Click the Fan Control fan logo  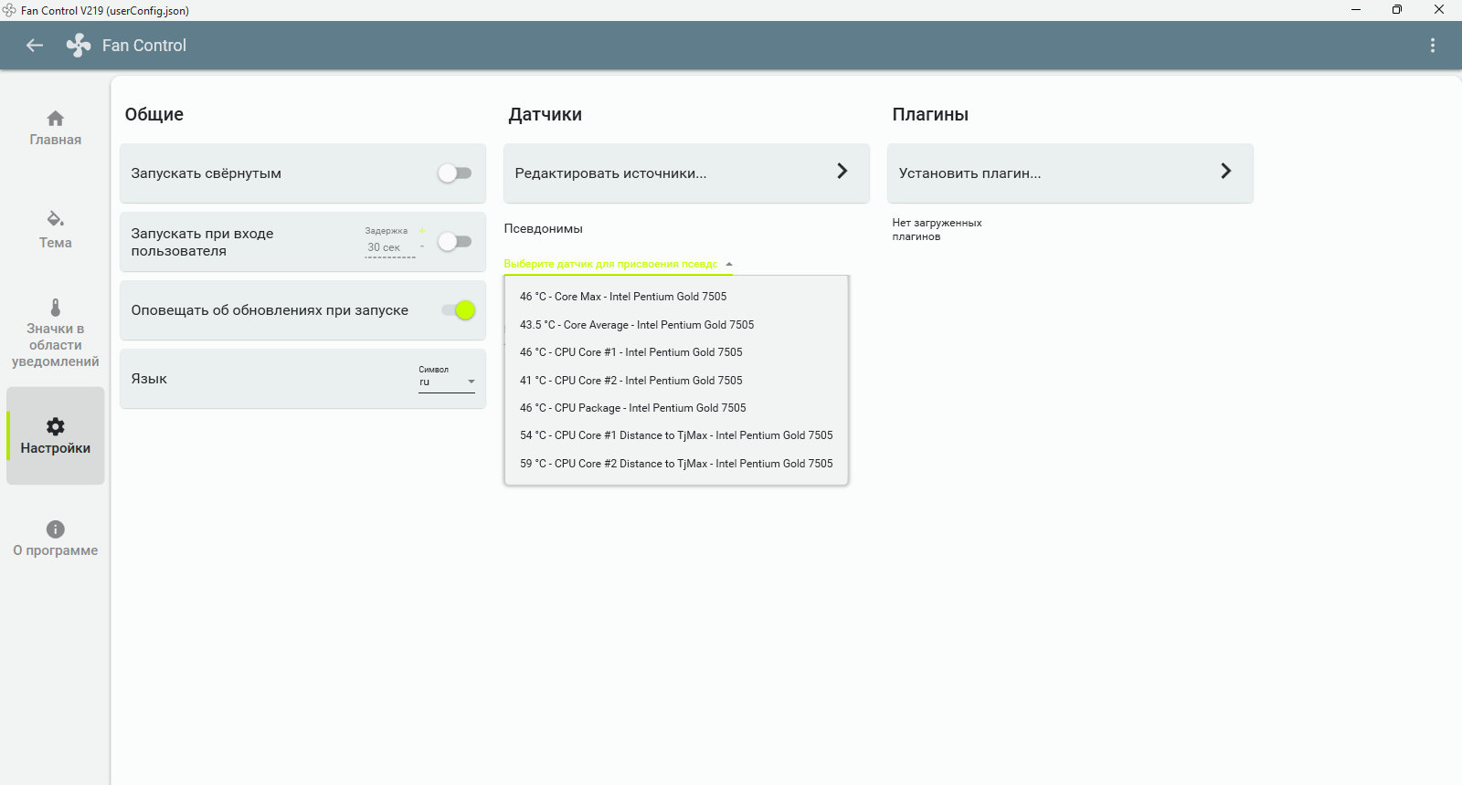[x=79, y=46]
